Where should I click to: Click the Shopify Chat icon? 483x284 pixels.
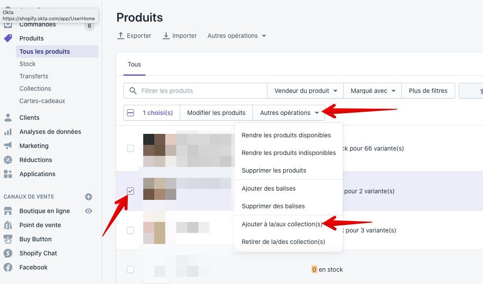tap(8, 253)
